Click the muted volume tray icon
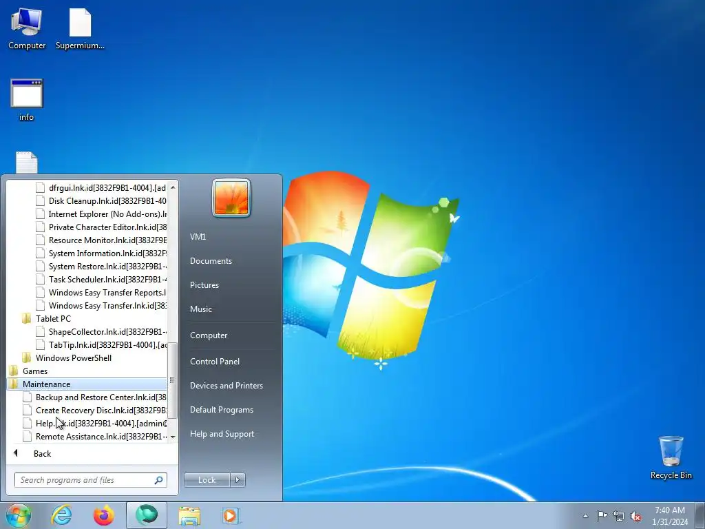Image resolution: width=705 pixels, height=529 pixels. (635, 516)
